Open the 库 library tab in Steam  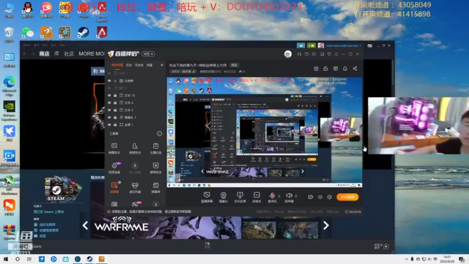57,54
